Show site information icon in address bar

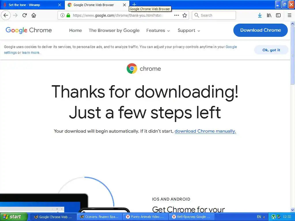[x=63, y=15]
